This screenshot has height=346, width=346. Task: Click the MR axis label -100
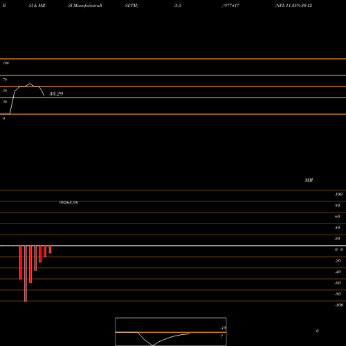pyautogui.click(x=339, y=305)
